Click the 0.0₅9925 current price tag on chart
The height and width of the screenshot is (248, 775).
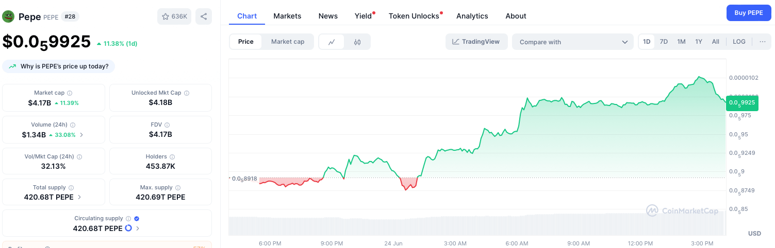(742, 102)
